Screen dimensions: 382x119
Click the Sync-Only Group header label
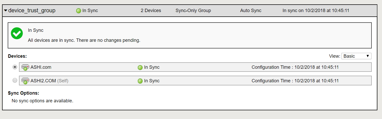coord(193,11)
